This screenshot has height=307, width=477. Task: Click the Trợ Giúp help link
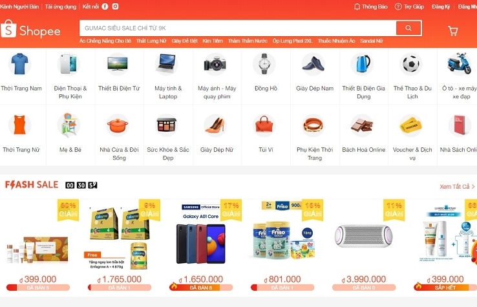409,6
